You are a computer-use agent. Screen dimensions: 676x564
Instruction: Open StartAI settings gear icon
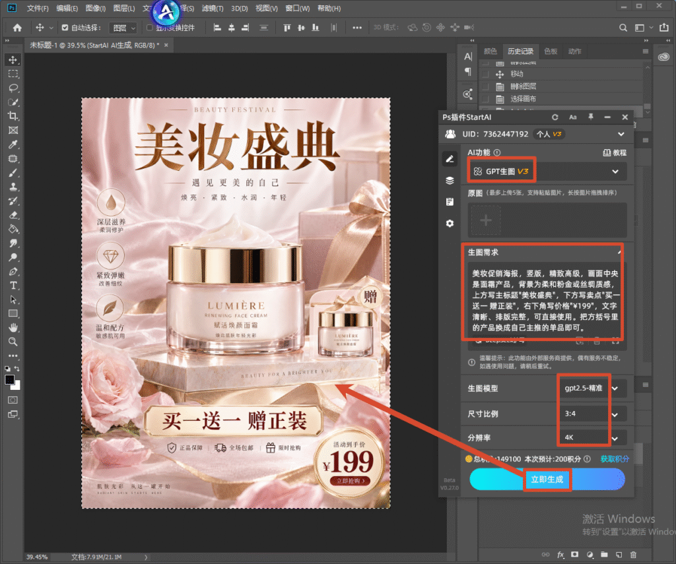(450, 223)
